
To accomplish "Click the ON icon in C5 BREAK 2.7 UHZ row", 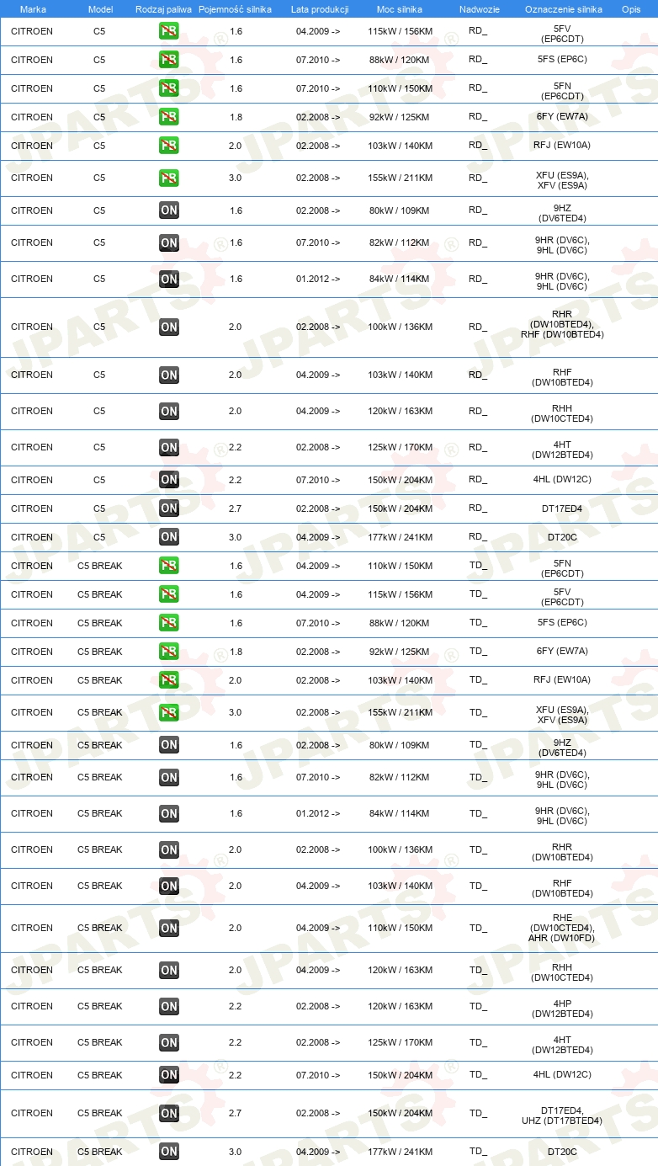I will pyautogui.click(x=169, y=1114).
